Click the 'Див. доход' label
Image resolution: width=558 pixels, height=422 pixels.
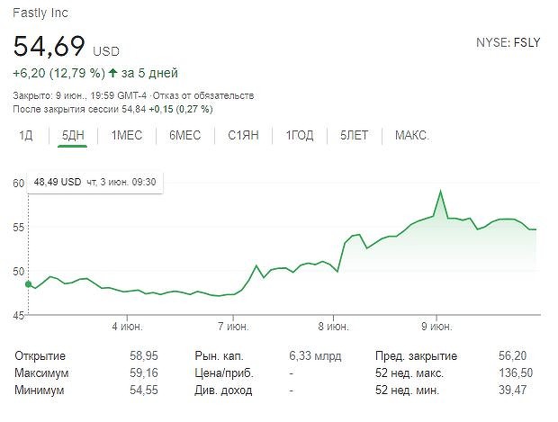click(x=223, y=390)
